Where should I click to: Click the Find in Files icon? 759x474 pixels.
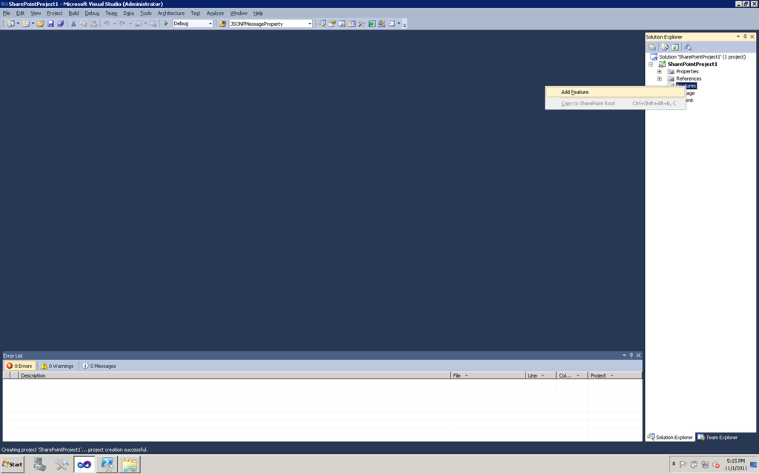click(222, 23)
